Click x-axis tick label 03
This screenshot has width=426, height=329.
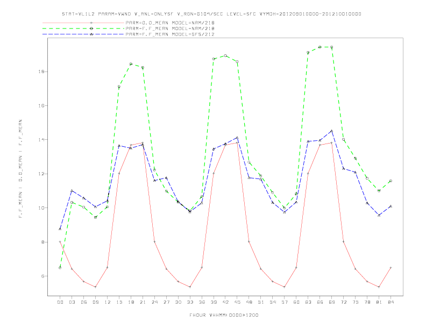click(72, 302)
